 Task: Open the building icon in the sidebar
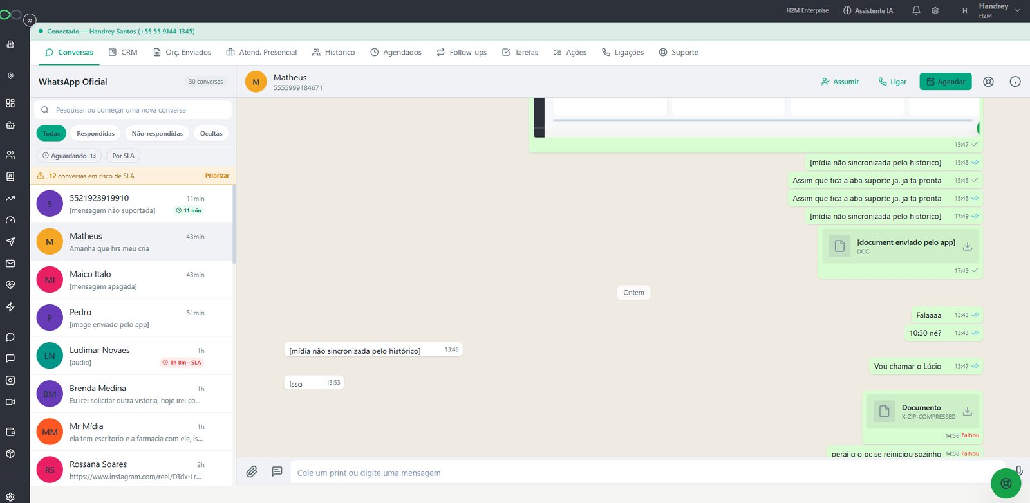pos(10,44)
